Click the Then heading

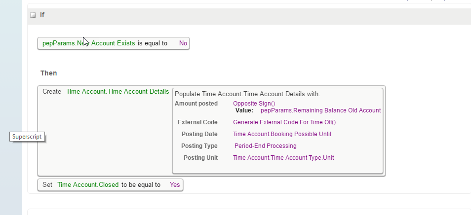(49, 73)
